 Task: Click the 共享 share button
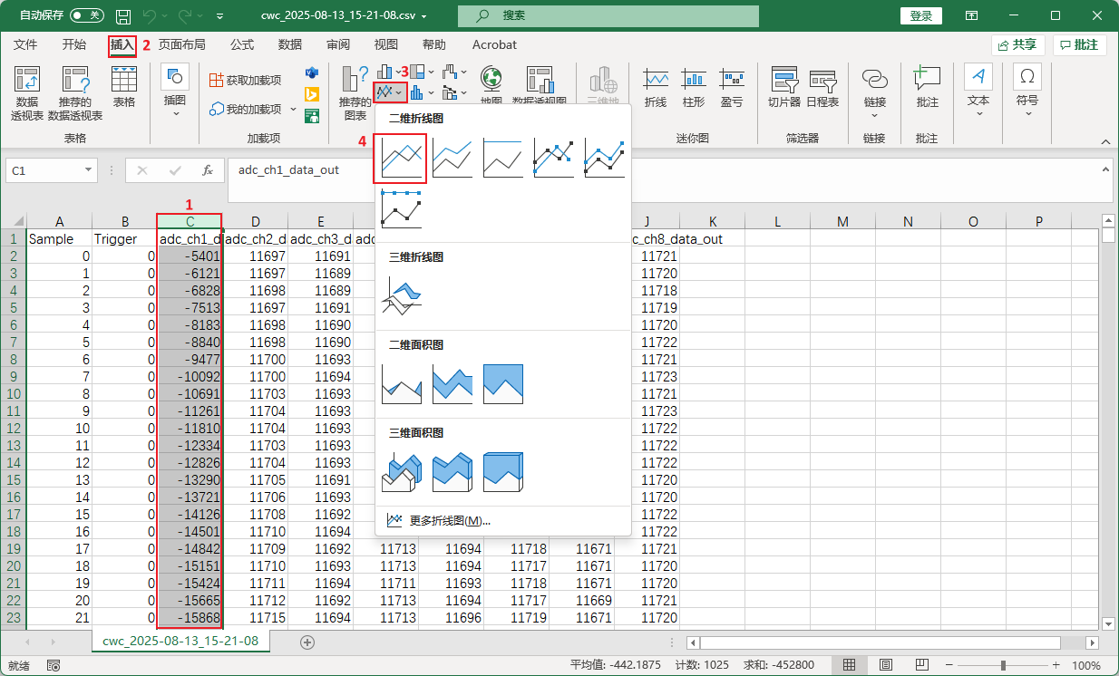click(1017, 44)
